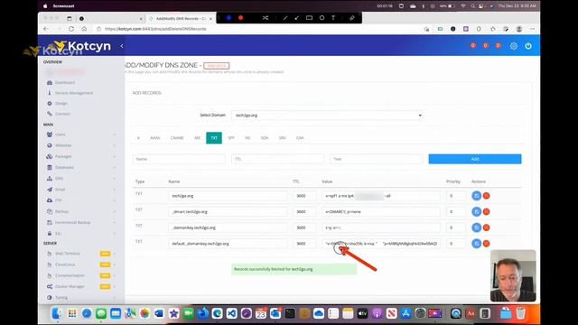Click the shuffle icon in Screencast bar
The image size is (578, 325).
tap(265, 18)
